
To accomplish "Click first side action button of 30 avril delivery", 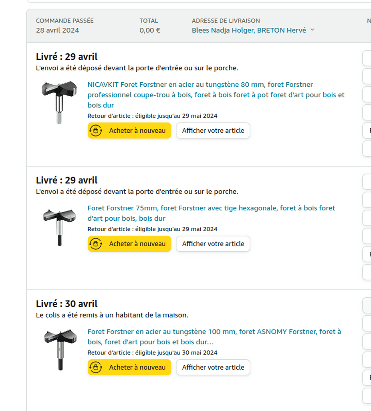I will [367, 305].
